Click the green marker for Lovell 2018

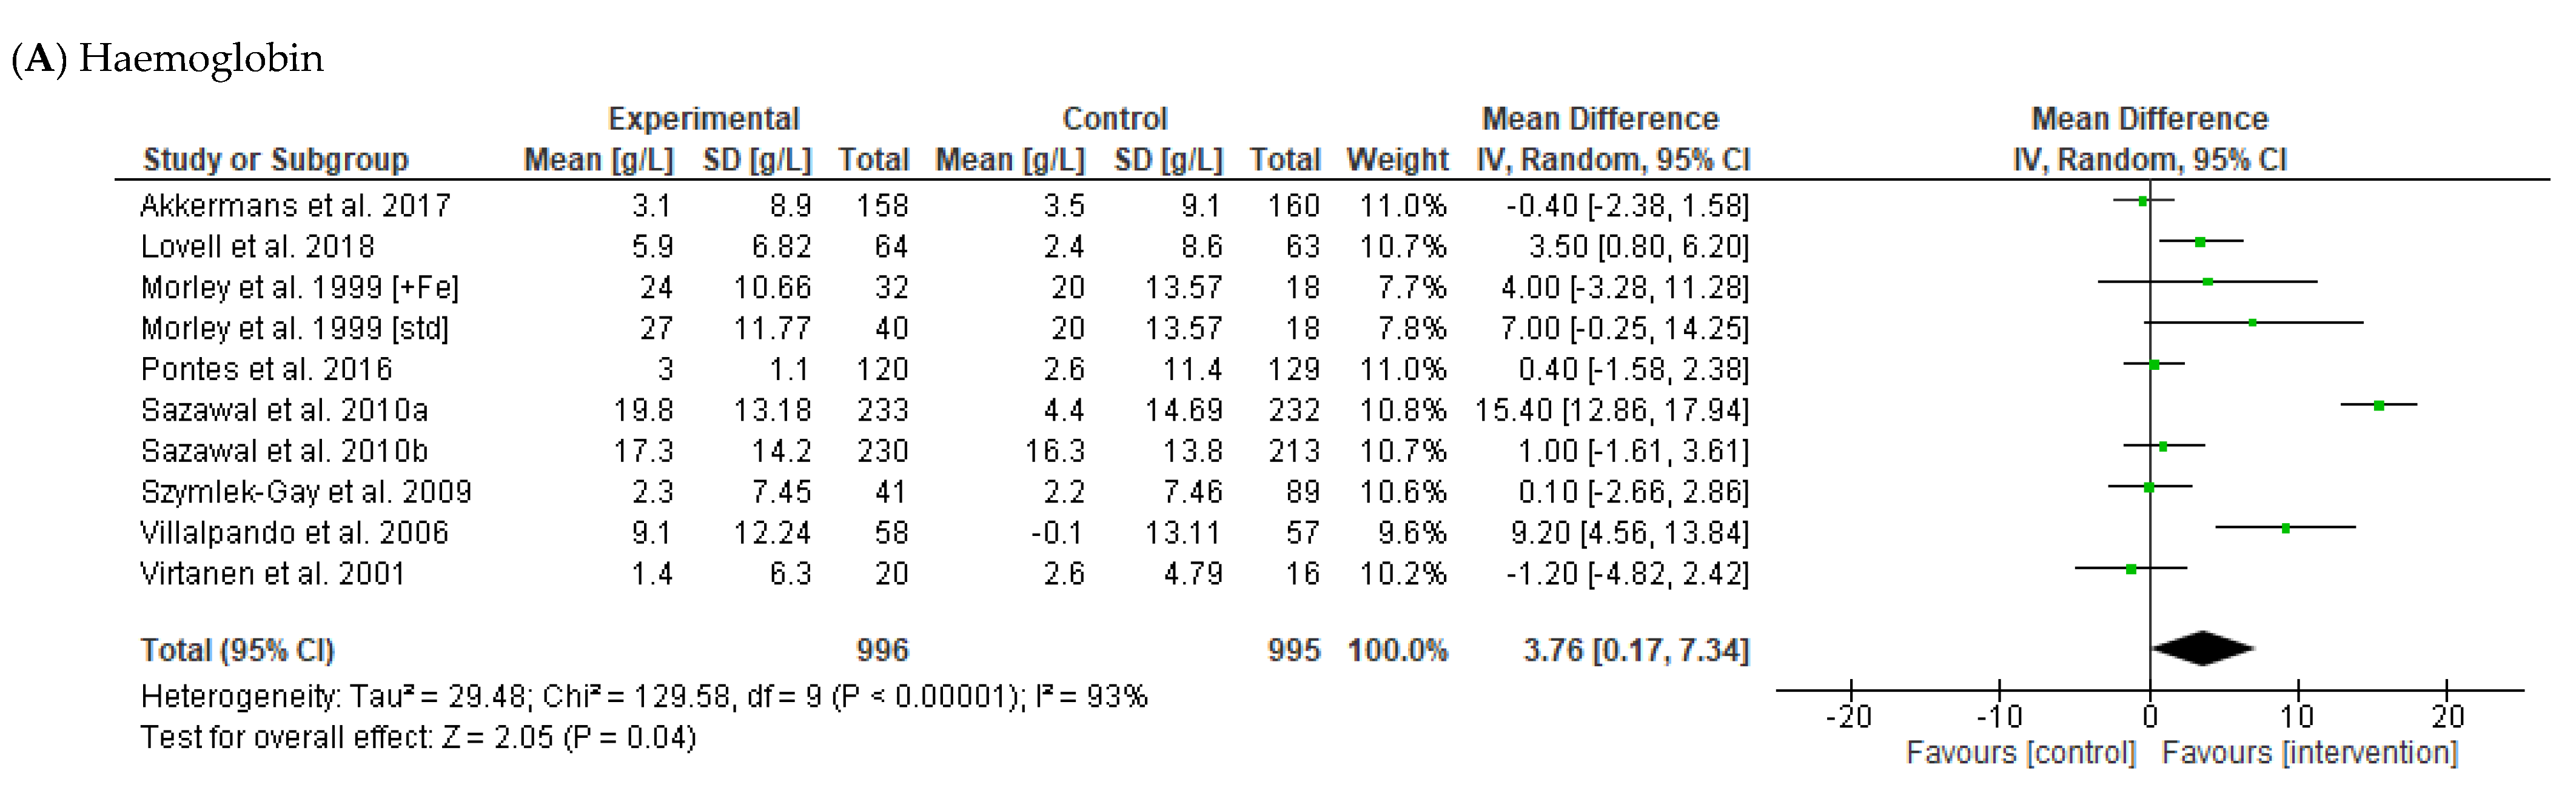2200,242
